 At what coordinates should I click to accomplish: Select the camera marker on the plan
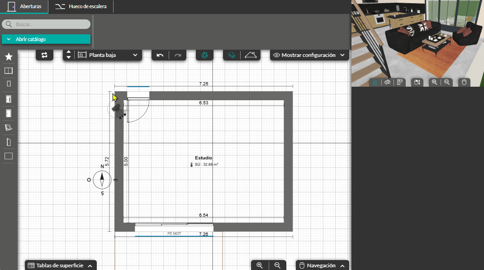click(117, 109)
